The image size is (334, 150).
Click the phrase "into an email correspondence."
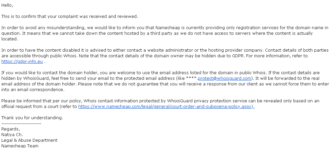(x=33, y=90)
